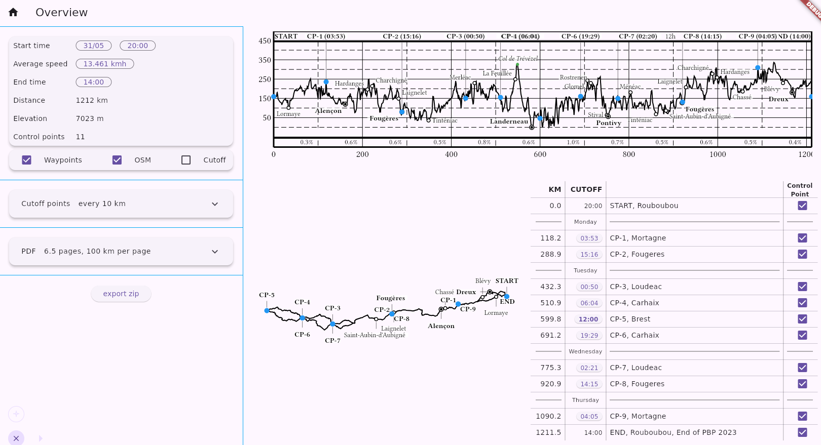Viewport: 821px width, 445px height.
Task: Edit the 15:16 cutoff for CP-2
Action: pyautogui.click(x=589, y=255)
